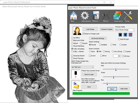The width and height of the screenshot is (138, 103).
Task: Select Colby Annealing radio button
Action: pyautogui.click(x=72, y=49)
